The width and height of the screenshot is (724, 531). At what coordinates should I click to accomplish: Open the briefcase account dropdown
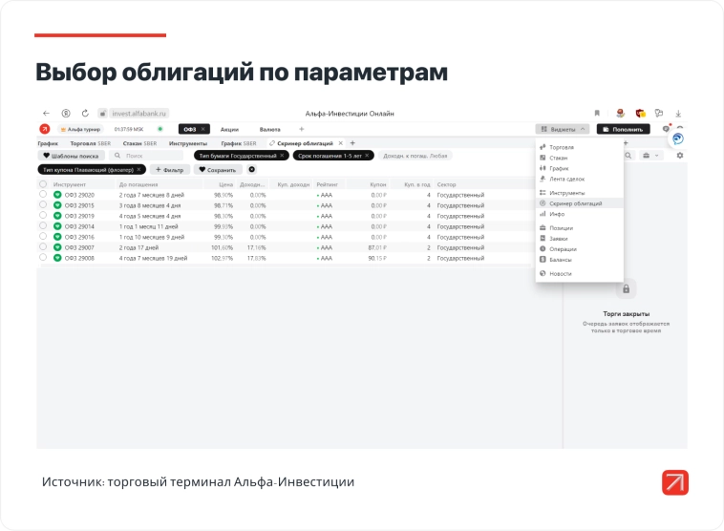tap(650, 156)
